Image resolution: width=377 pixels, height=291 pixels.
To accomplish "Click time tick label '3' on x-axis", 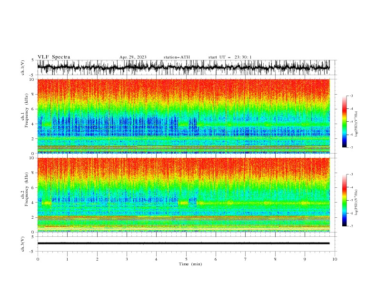I will (127, 259).
